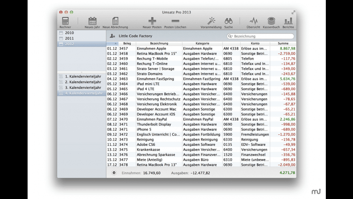353x199 pixels.
Task: Click the EDV- Software account cell
Action: pos(253,145)
